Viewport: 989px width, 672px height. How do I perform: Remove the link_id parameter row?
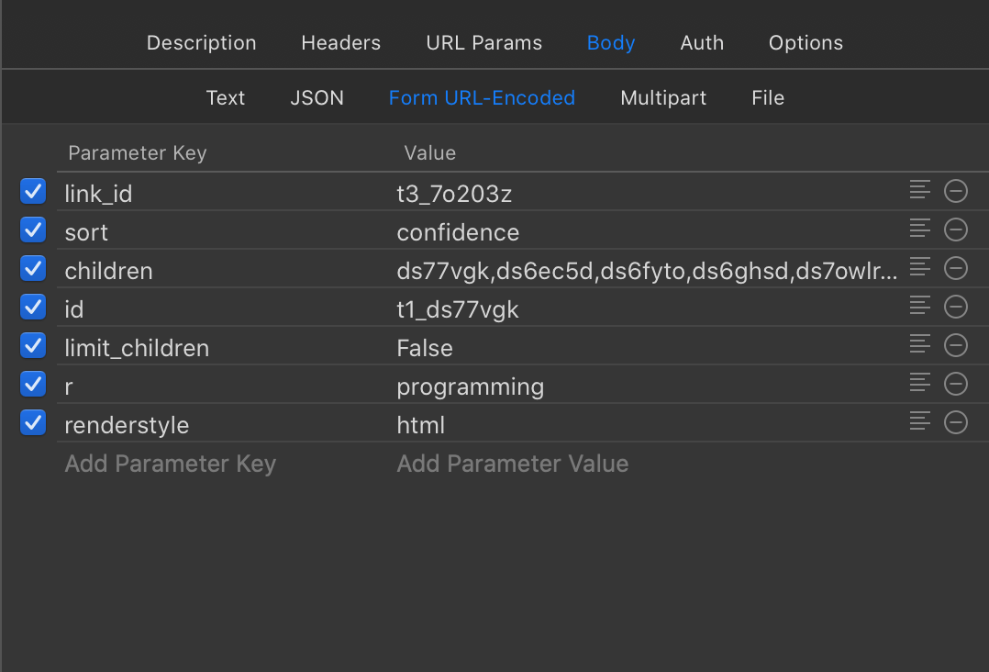(956, 191)
